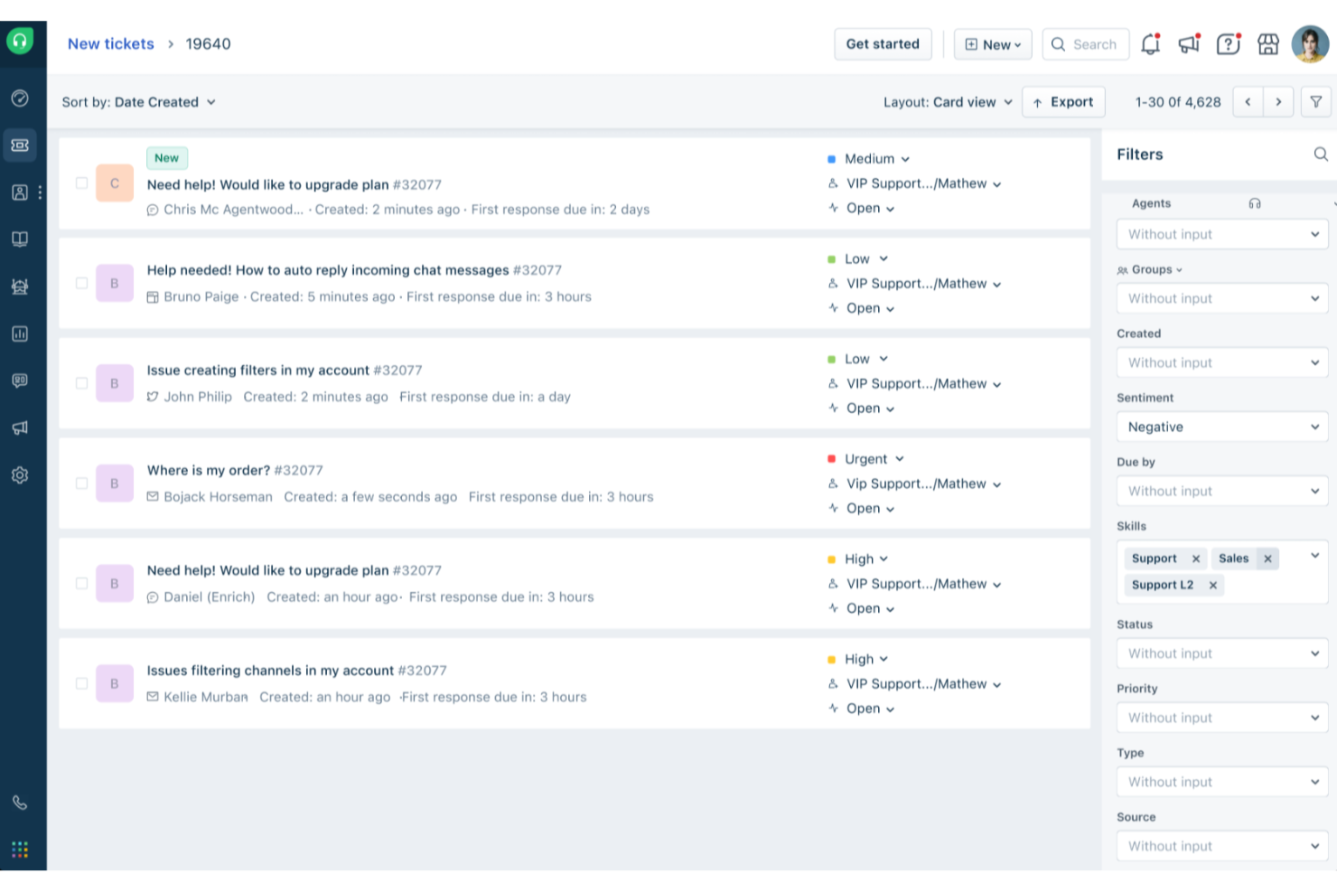Open the Sort by Date Created dropdown
1337x892 pixels.
click(x=139, y=101)
